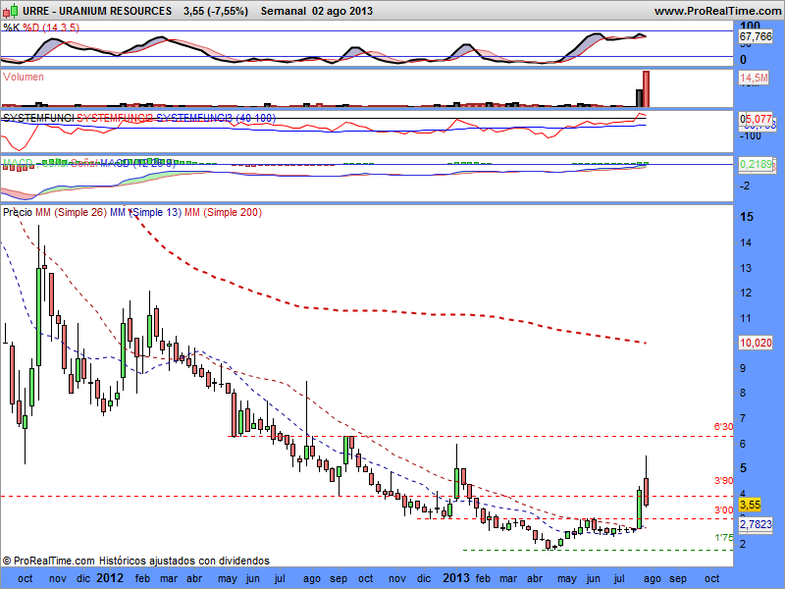The image size is (785, 589).
Task: Click the MM (Simple 26) legend
Action: [x=71, y=212]
